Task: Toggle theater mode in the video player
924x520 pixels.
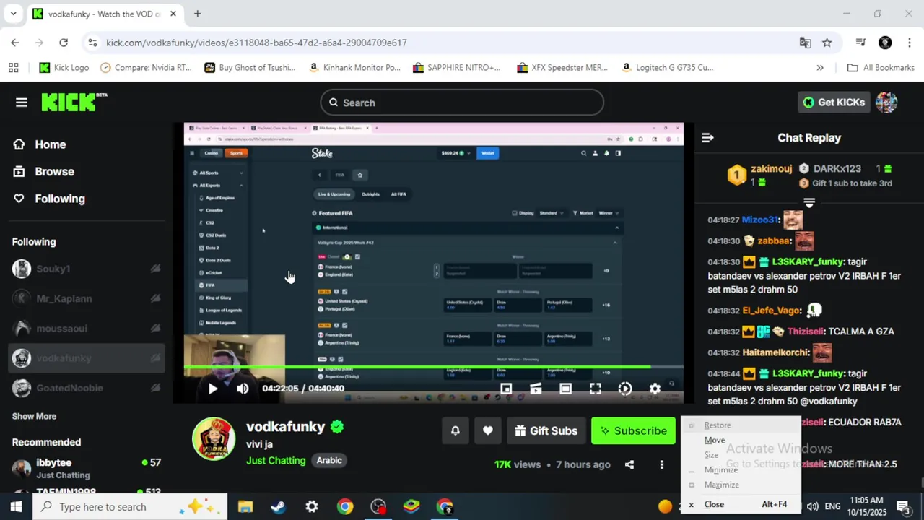Action: 565,389
